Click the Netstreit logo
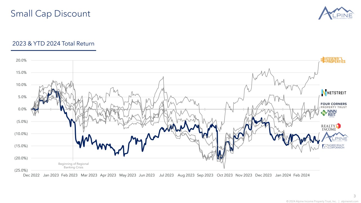Screen dimensions: 361x203 pyautogui.click(x=334, y=93)
